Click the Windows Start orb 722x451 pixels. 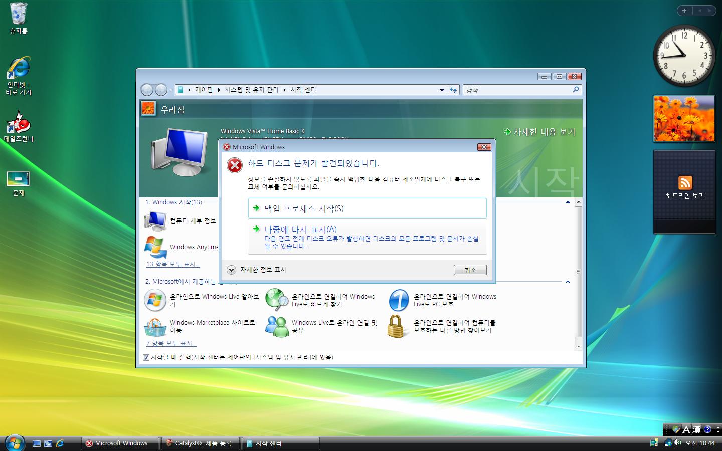(15, 443)
